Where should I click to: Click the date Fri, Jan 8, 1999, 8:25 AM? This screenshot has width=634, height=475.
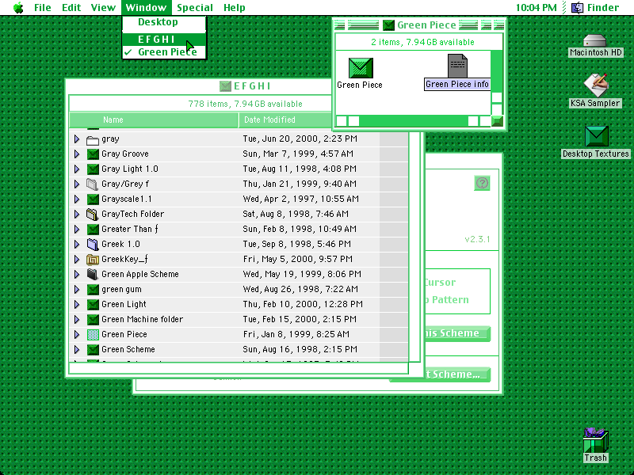point(296,334)
